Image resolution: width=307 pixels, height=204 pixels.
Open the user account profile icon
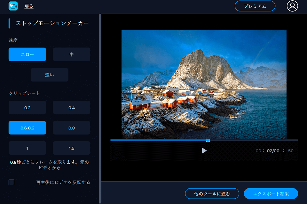(292, 6)
